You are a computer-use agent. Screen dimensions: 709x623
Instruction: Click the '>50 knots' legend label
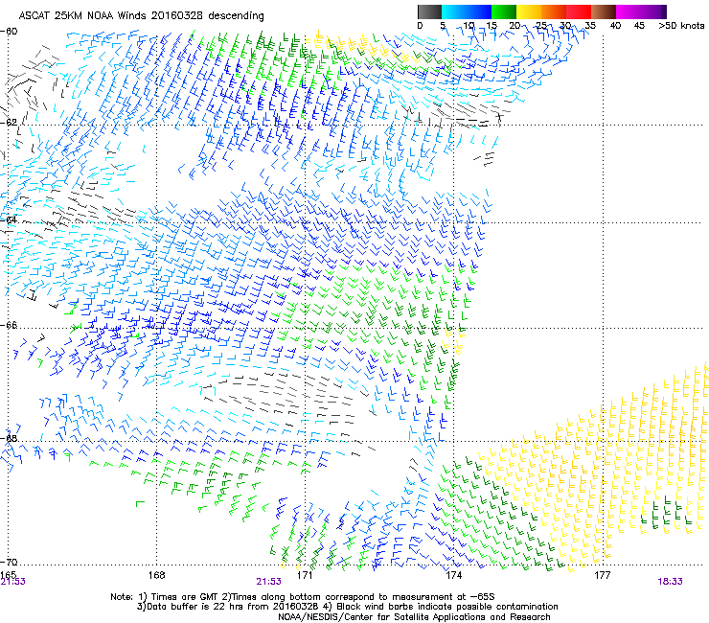pyautogui.click(x=681, y=26)
